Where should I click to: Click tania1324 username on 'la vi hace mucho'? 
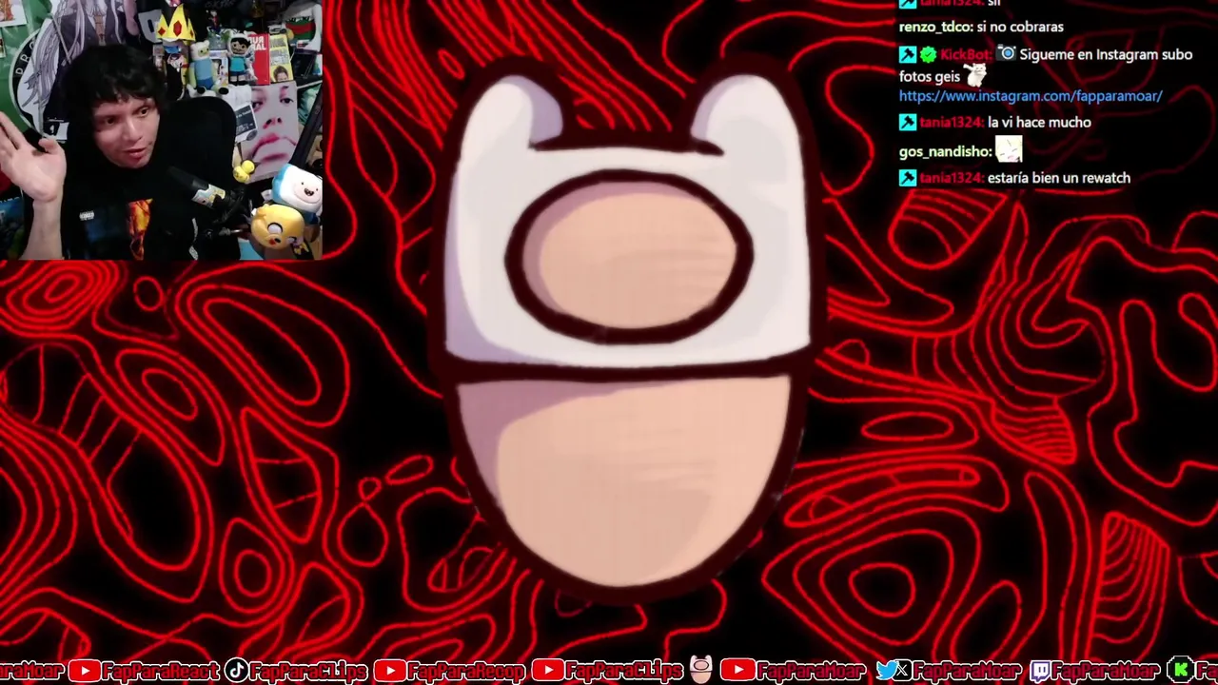[952, 122]
